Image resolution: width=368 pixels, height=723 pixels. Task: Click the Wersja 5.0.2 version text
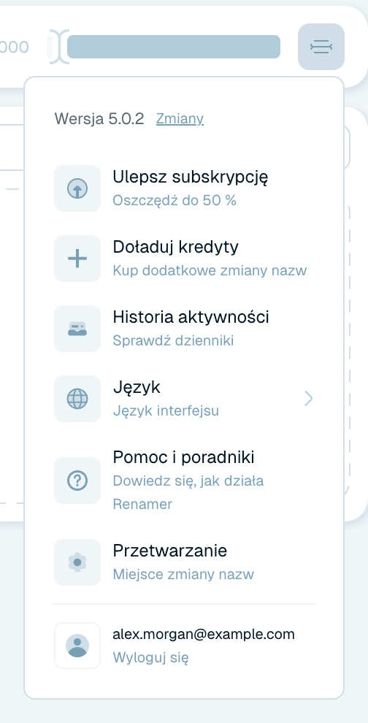click(99, 119)
